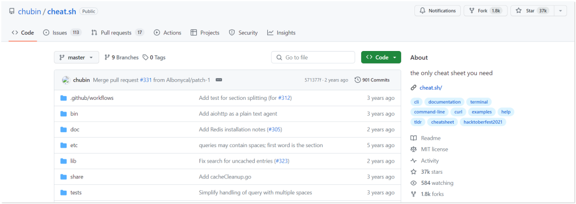Image resolution: width=576 pixels, height=204 pixels.
Task: Visit the cheat.sh/ website link
Action: tap(430, 87)
